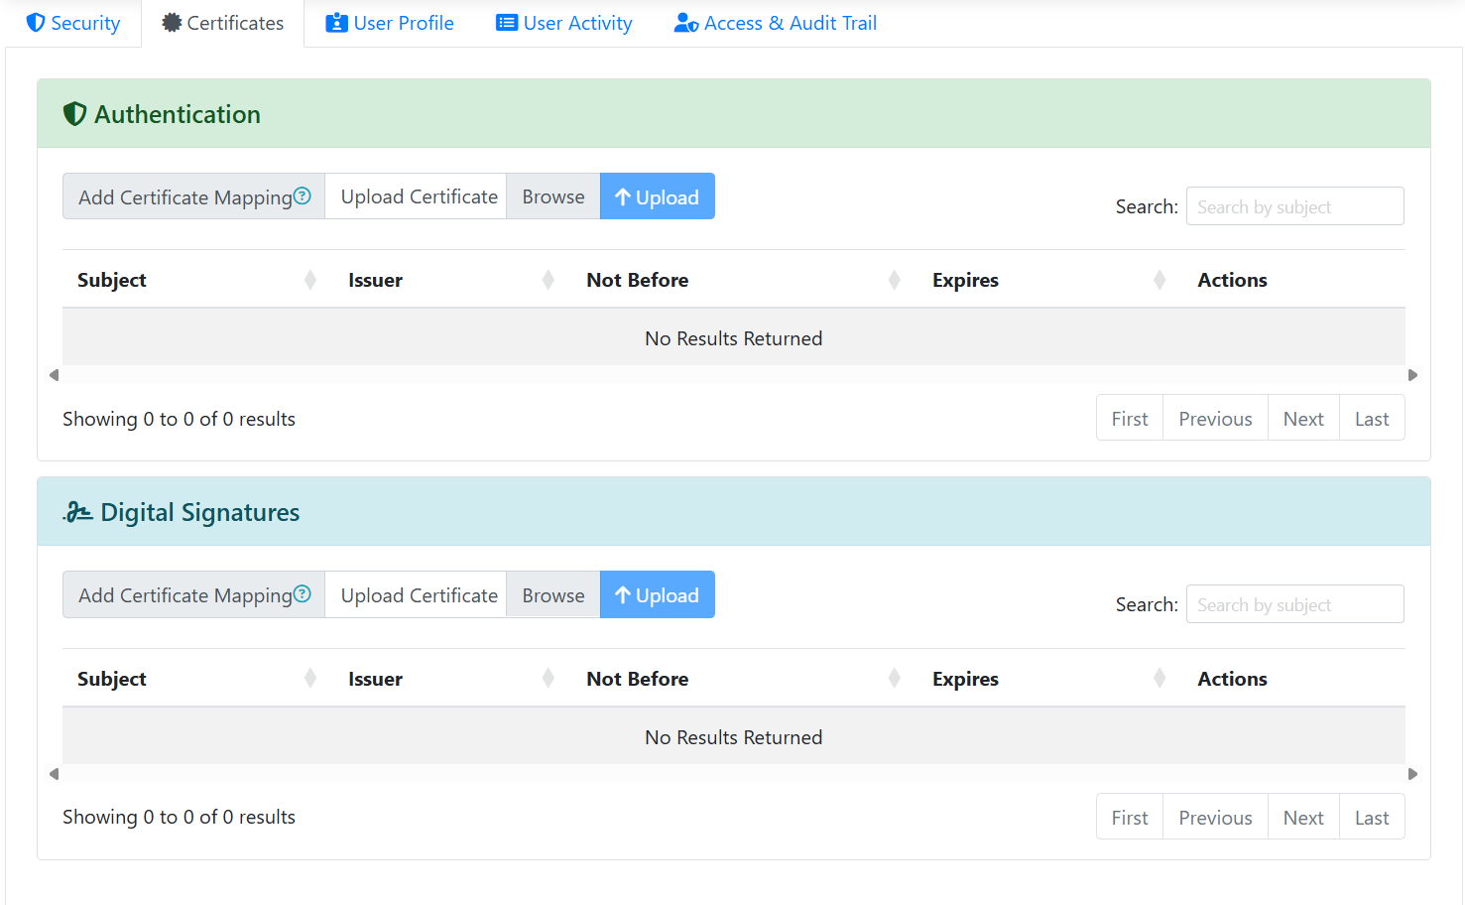Focus the Authentication search by subject field

coord(1294,206)
